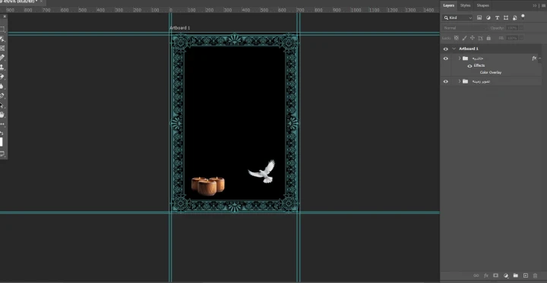Click the Artboard 1 label above canvas
This screenshot has width=547, height=283.
tap(180, 28)
